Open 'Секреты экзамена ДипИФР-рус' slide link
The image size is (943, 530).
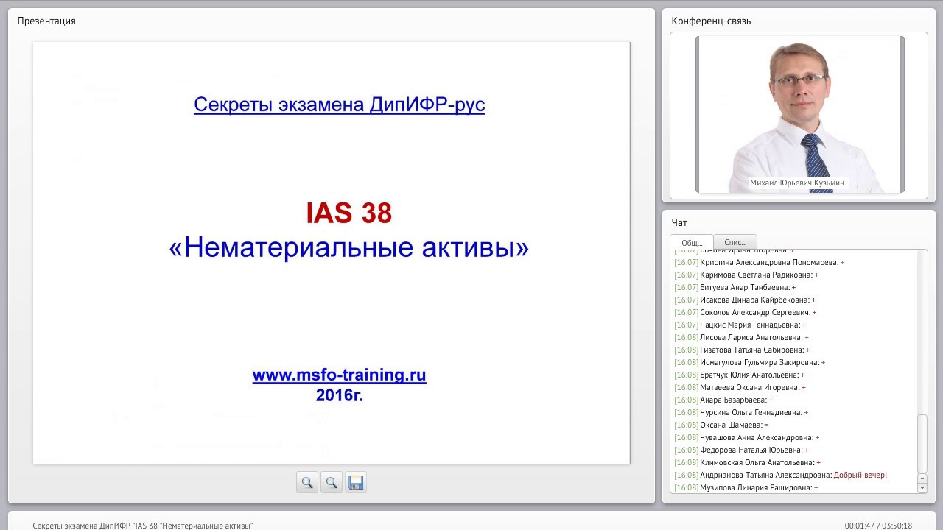point(339,105)
